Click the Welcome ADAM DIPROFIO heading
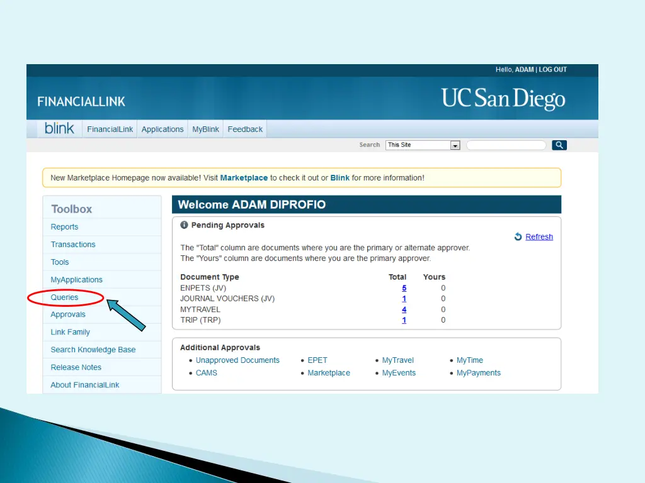This screenshot has width=645, height=483. pyautogui.click(x=252, y=204)
